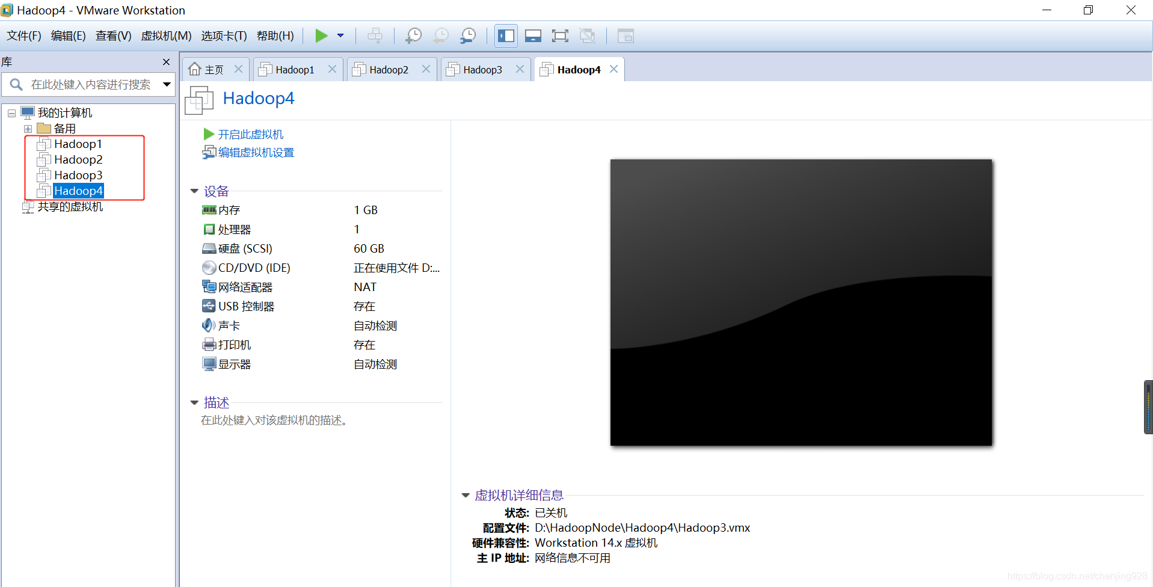This screenshot has height=587, width=1153.
Task: Click 开启此虚拟机 to power on
Action: point(250,134)
